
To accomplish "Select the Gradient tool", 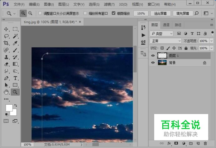I will coord(15,64).
